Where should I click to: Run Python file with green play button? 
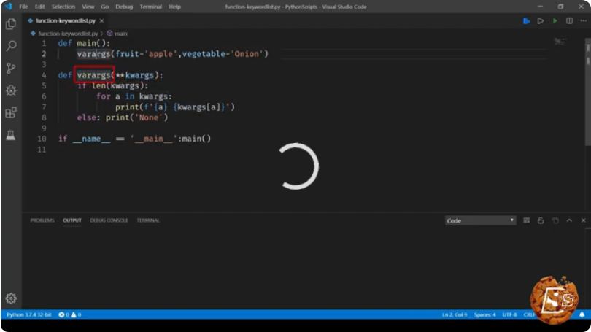[x=555, y=20]
